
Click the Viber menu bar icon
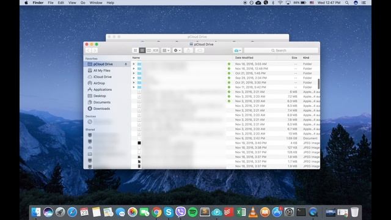click(266, 2)
